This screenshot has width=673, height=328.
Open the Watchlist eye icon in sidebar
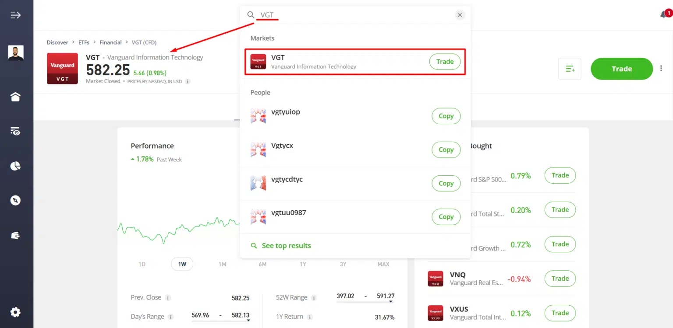[x=16, y=131]
